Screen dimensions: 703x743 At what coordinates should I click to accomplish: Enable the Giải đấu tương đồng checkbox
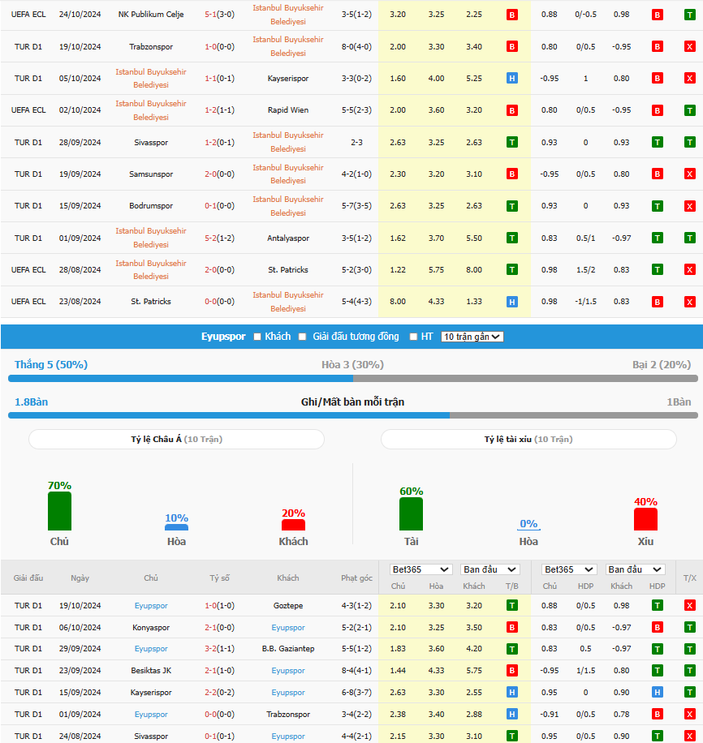(302, 337)
